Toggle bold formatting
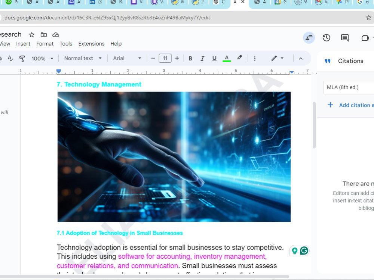This screenshot has height=280, width=374. [x=190, y=58]
